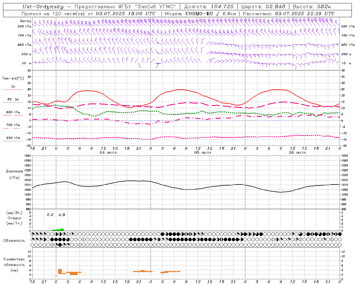This screenshot has height=284, width=356.
Task: Click the 04 июля date label
Action: tap(108, 153)
